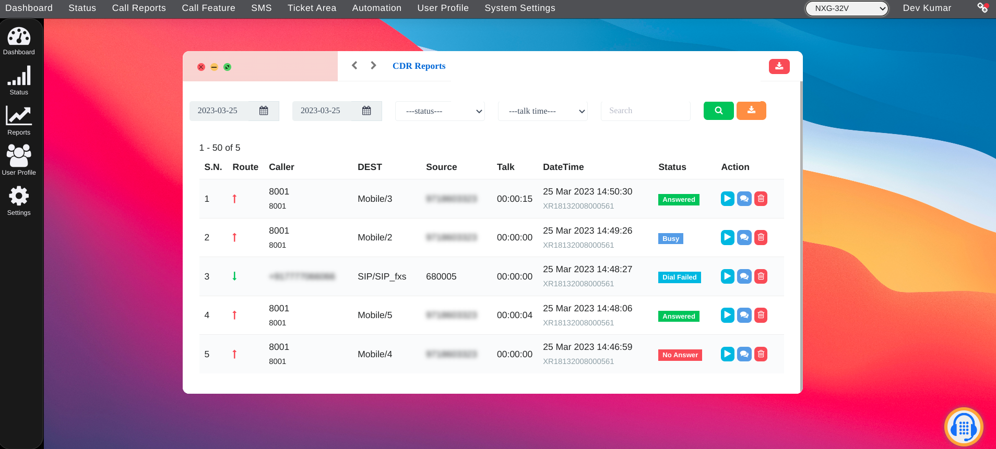
Task: Open the System Settings menu
Action: pyautogui.click(x=519, y=8)
